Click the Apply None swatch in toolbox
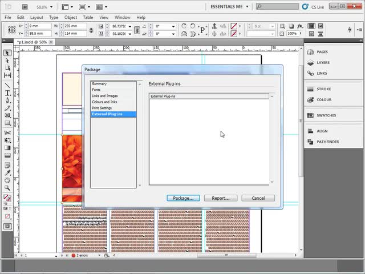 click(7, 216)
